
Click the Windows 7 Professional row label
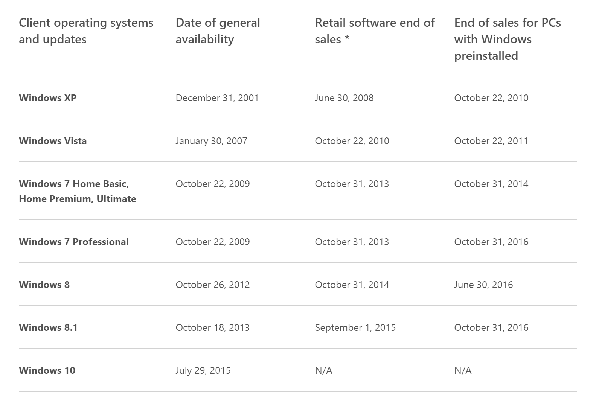[74, 242]
